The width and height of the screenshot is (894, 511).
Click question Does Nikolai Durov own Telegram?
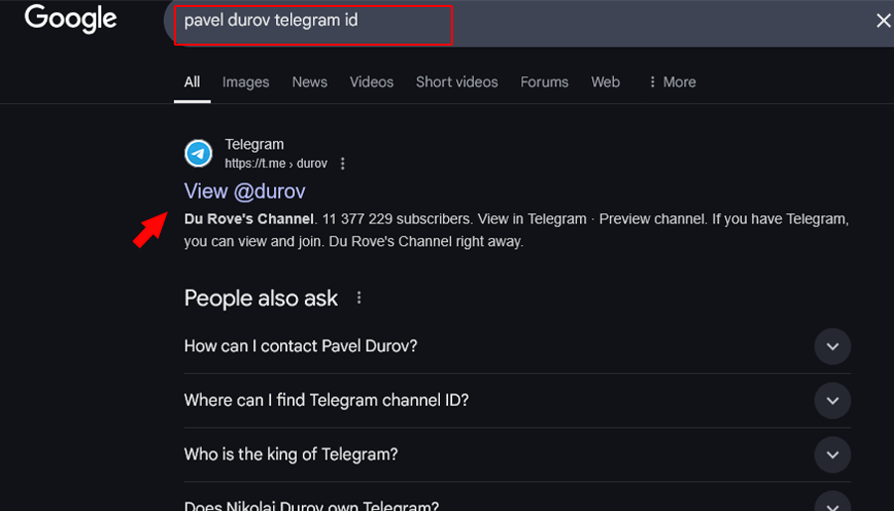click(311, 505)
